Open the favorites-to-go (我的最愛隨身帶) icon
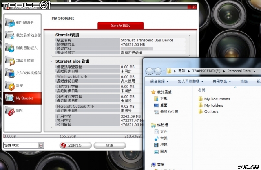This screenshot has height=170, width=261. click(x=10, y=35)
